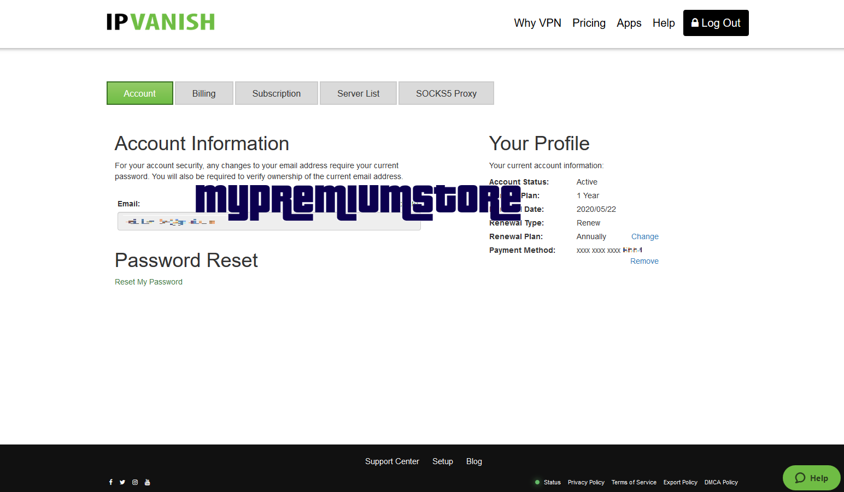
Task: Log out using the Log Out button
Action: [x=716, y=23]
